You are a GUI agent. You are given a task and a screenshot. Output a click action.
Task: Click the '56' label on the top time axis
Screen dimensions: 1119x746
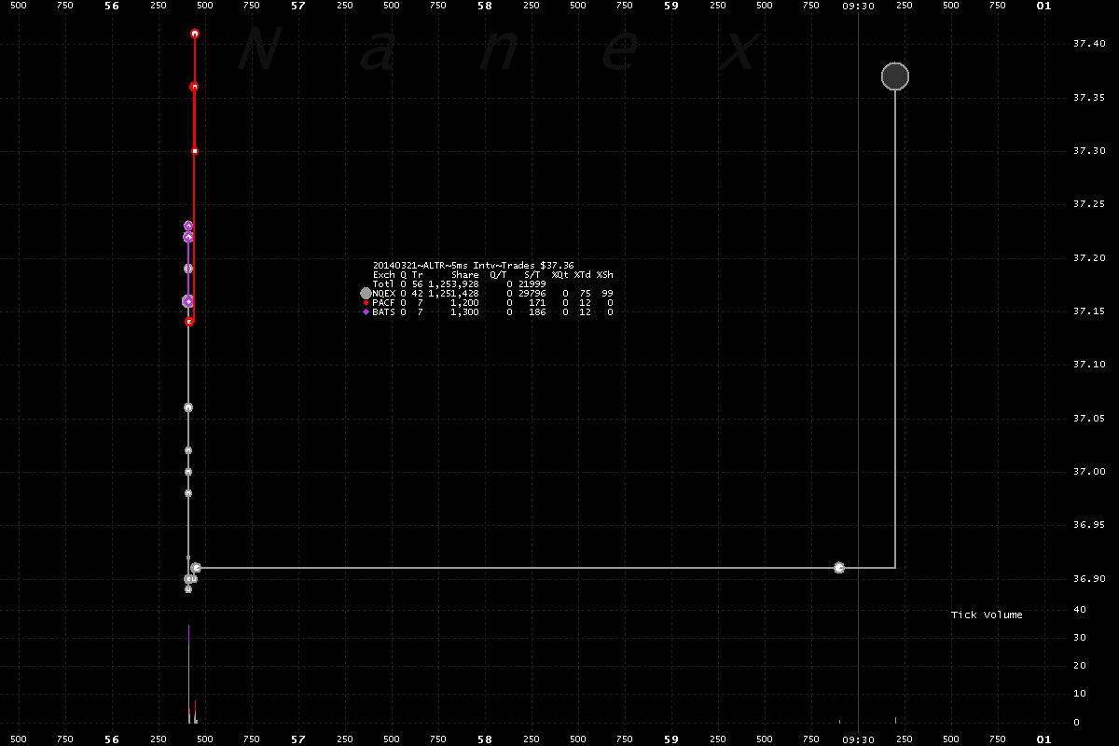(x=112, y=6)
